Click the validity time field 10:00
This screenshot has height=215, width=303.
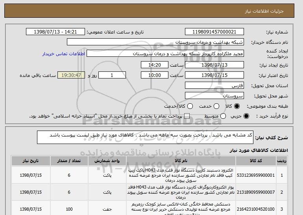click(x=155, y=75)
